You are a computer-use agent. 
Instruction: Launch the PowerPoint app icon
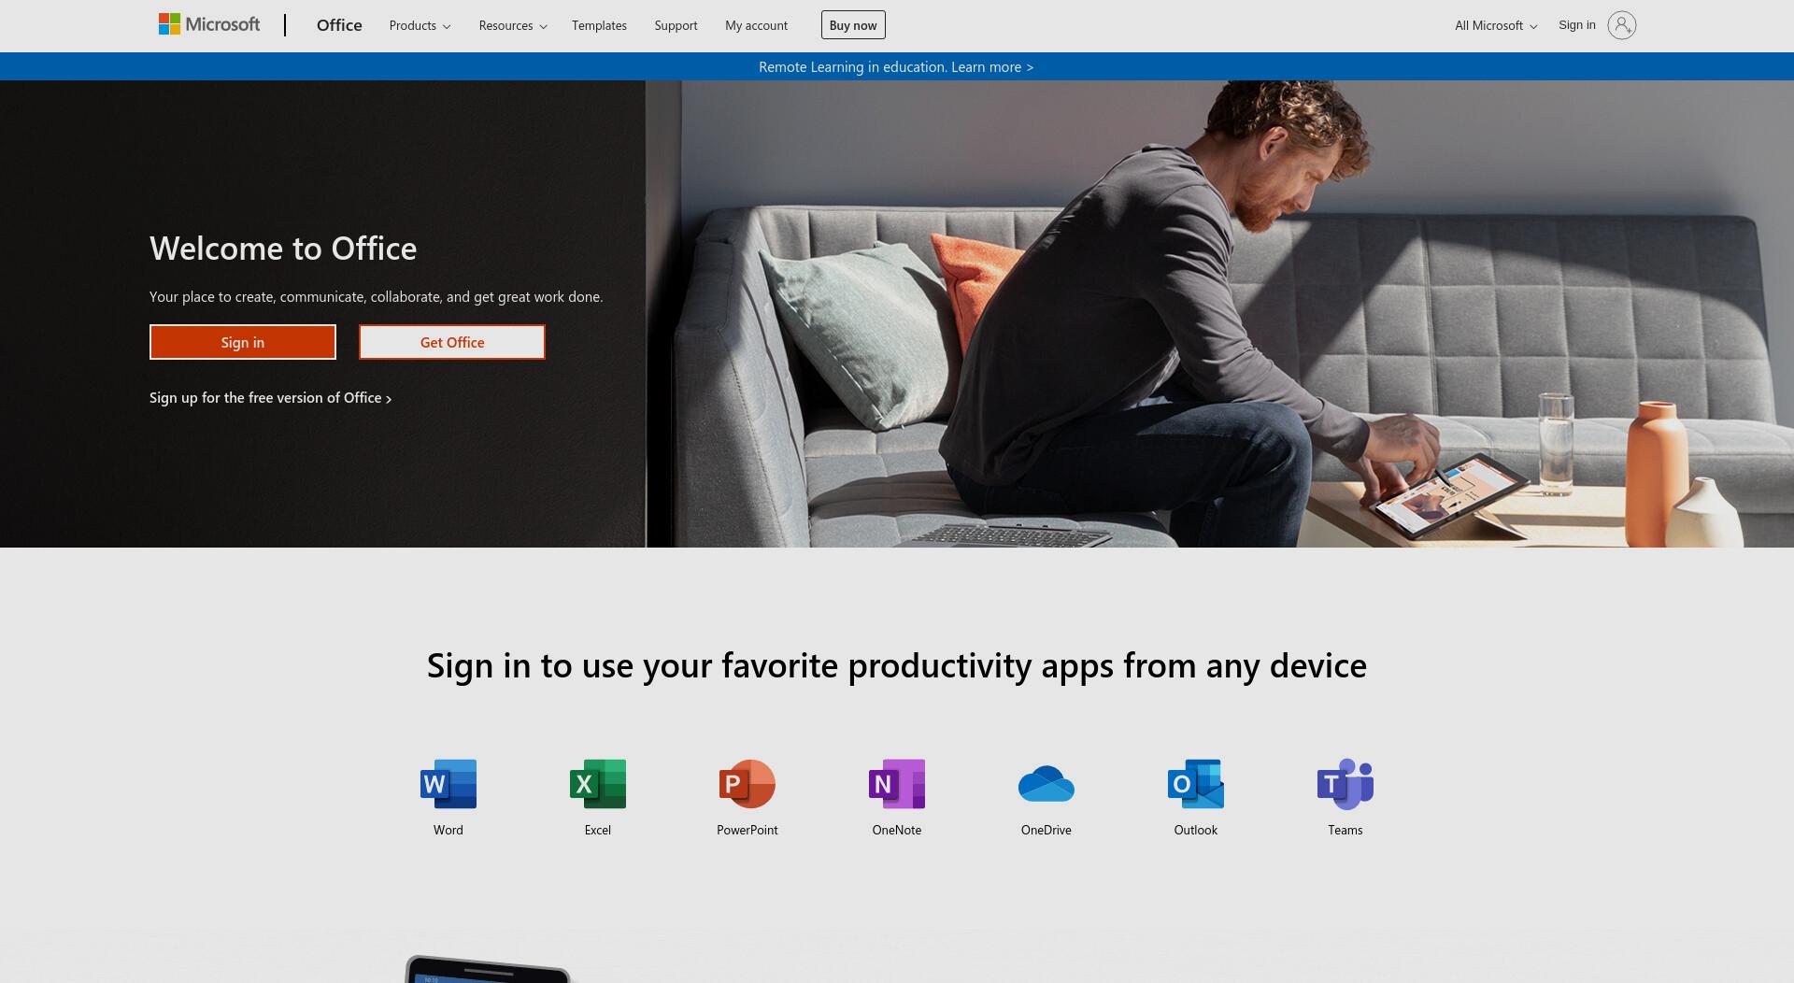747,783
